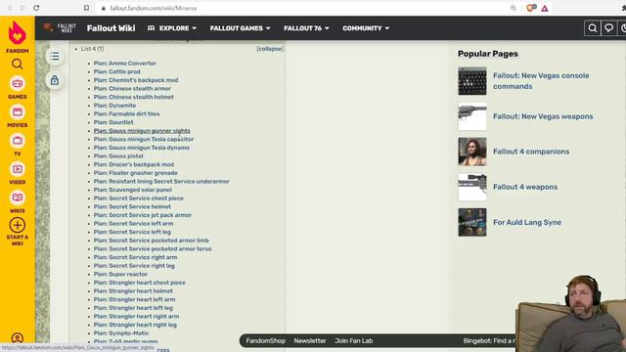
Task: Click Newsletter in bottom bar
Action: (x=310, y=341)
